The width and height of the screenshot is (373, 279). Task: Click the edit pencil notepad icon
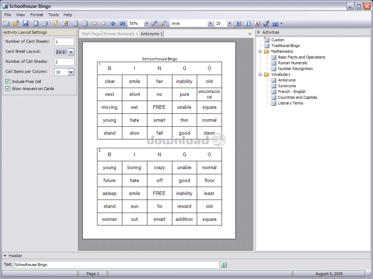65,23
